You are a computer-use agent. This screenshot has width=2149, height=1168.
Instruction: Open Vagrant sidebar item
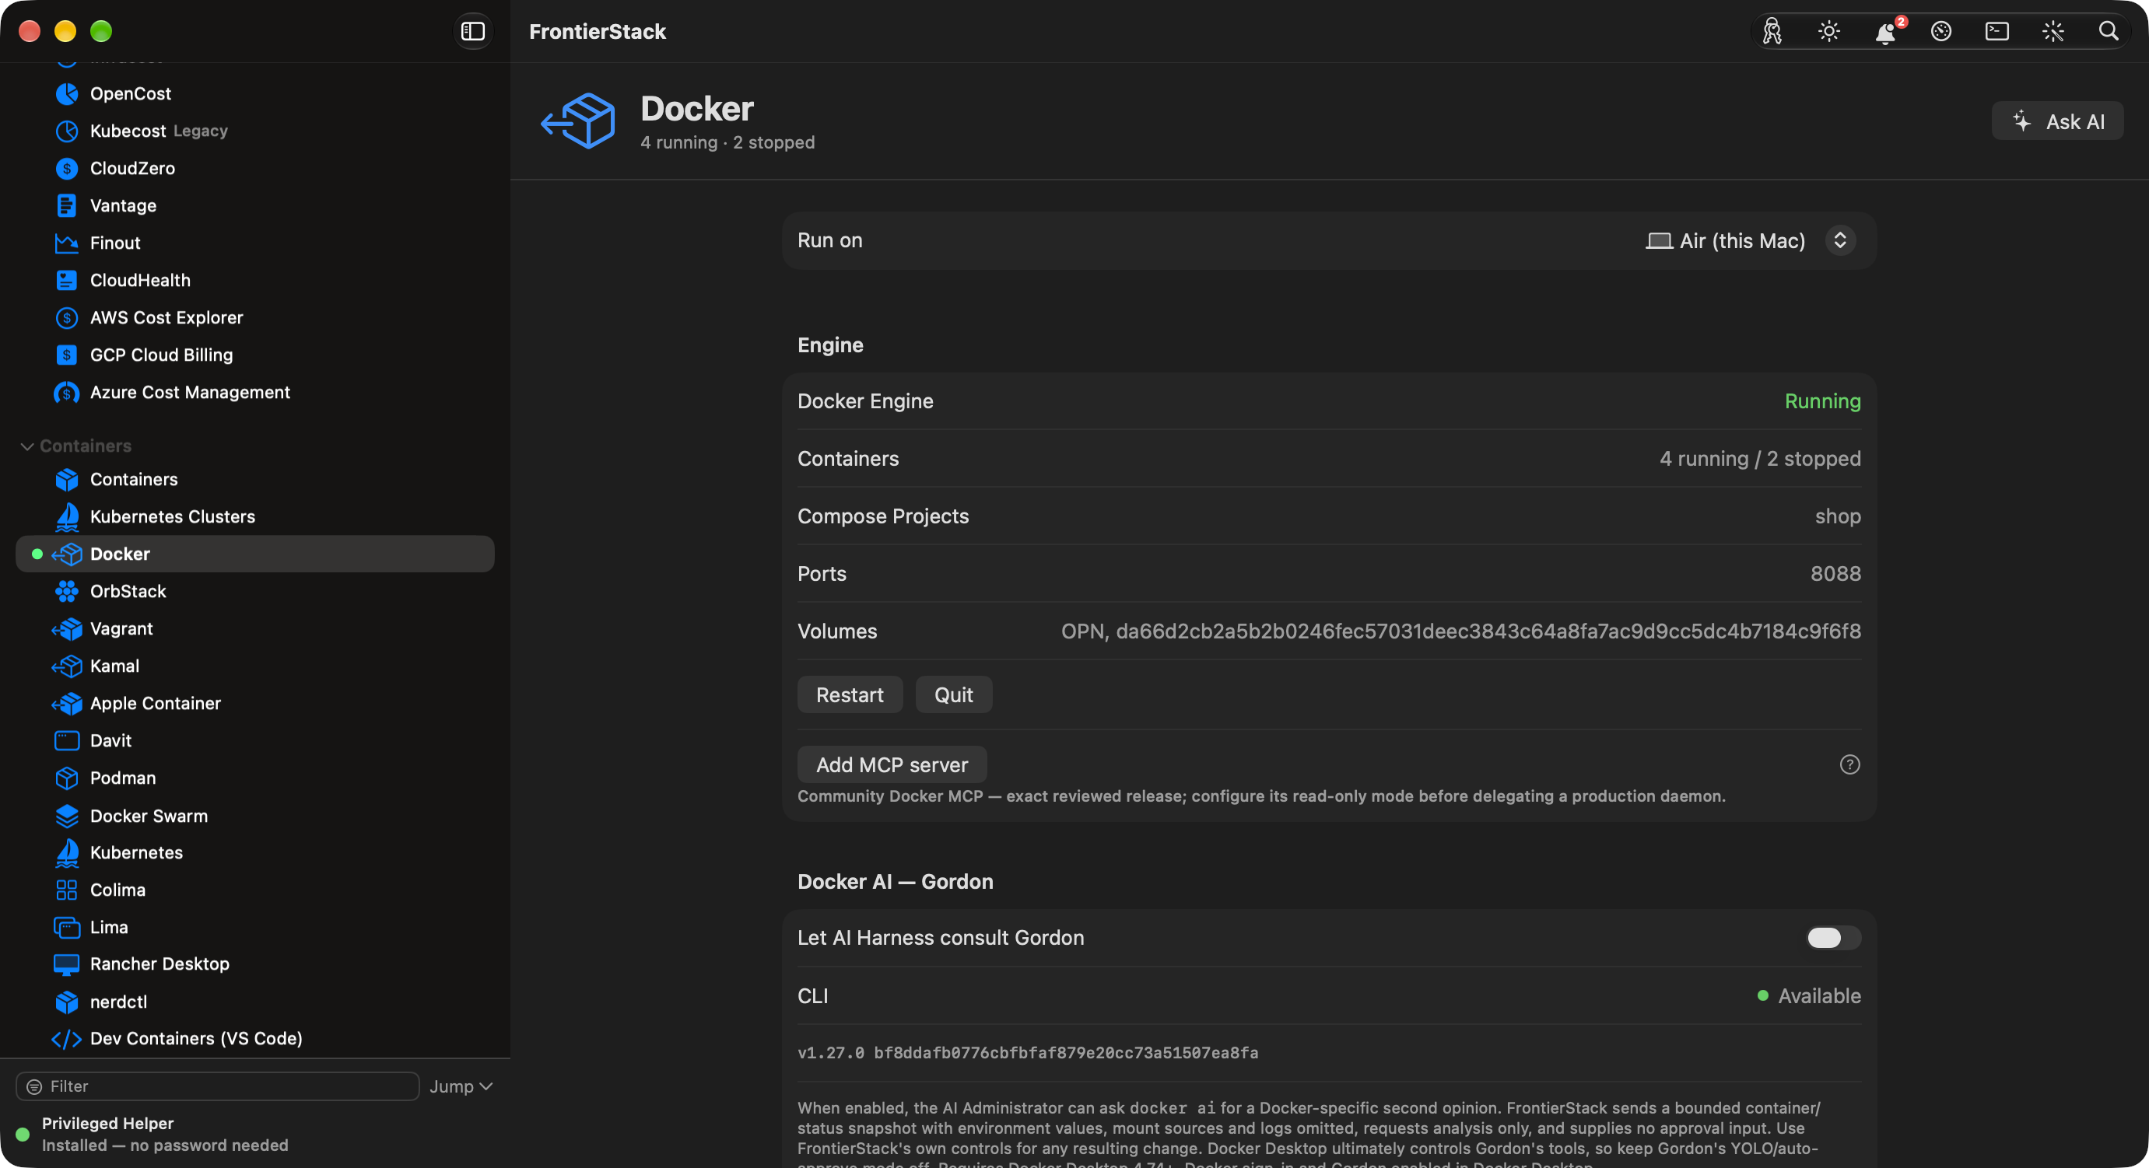pyautogui.click(x=255, y=628)
